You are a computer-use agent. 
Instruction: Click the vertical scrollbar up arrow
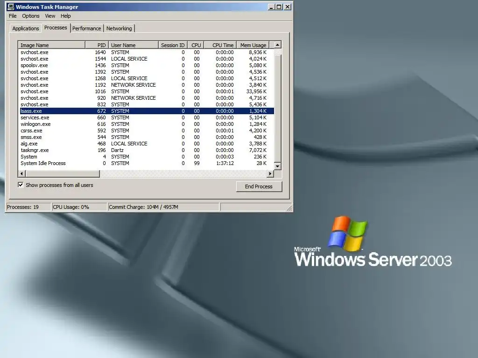[x=277, y=45]
